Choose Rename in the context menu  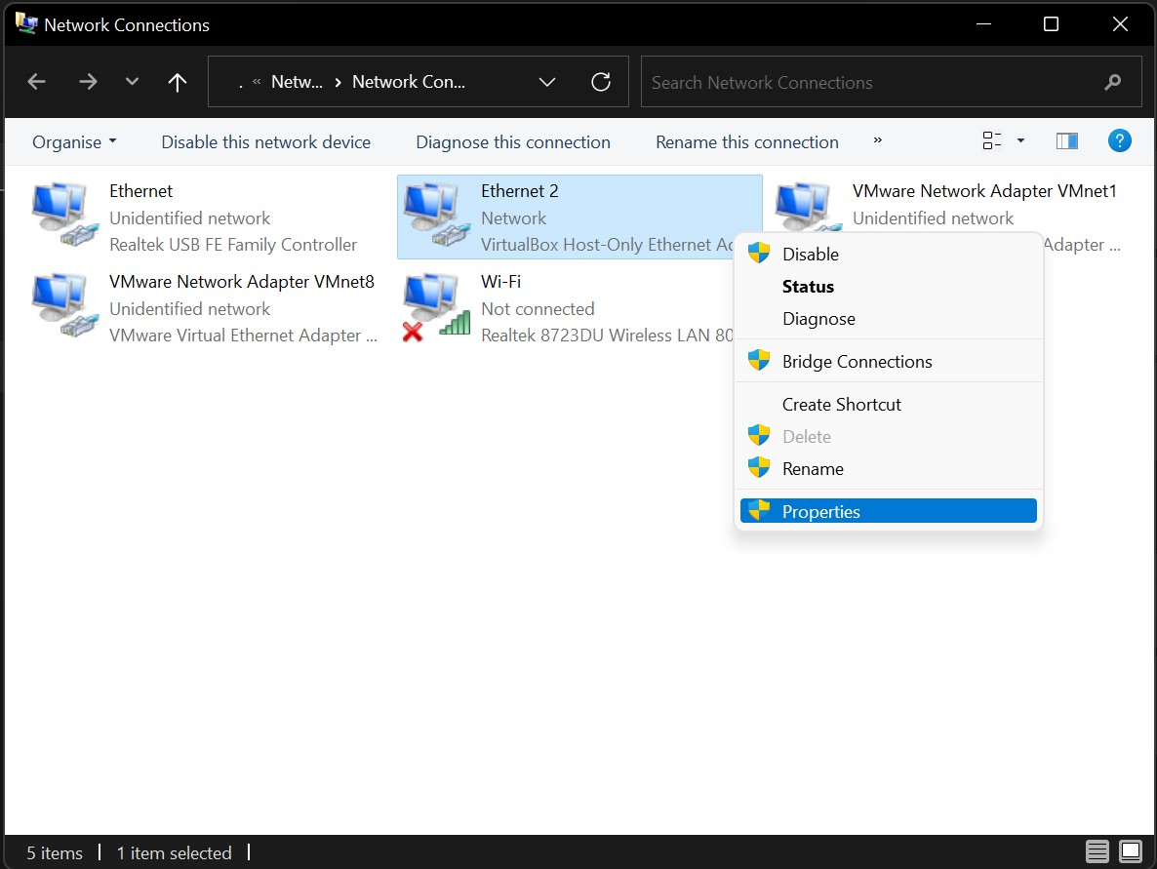(889, 468)
